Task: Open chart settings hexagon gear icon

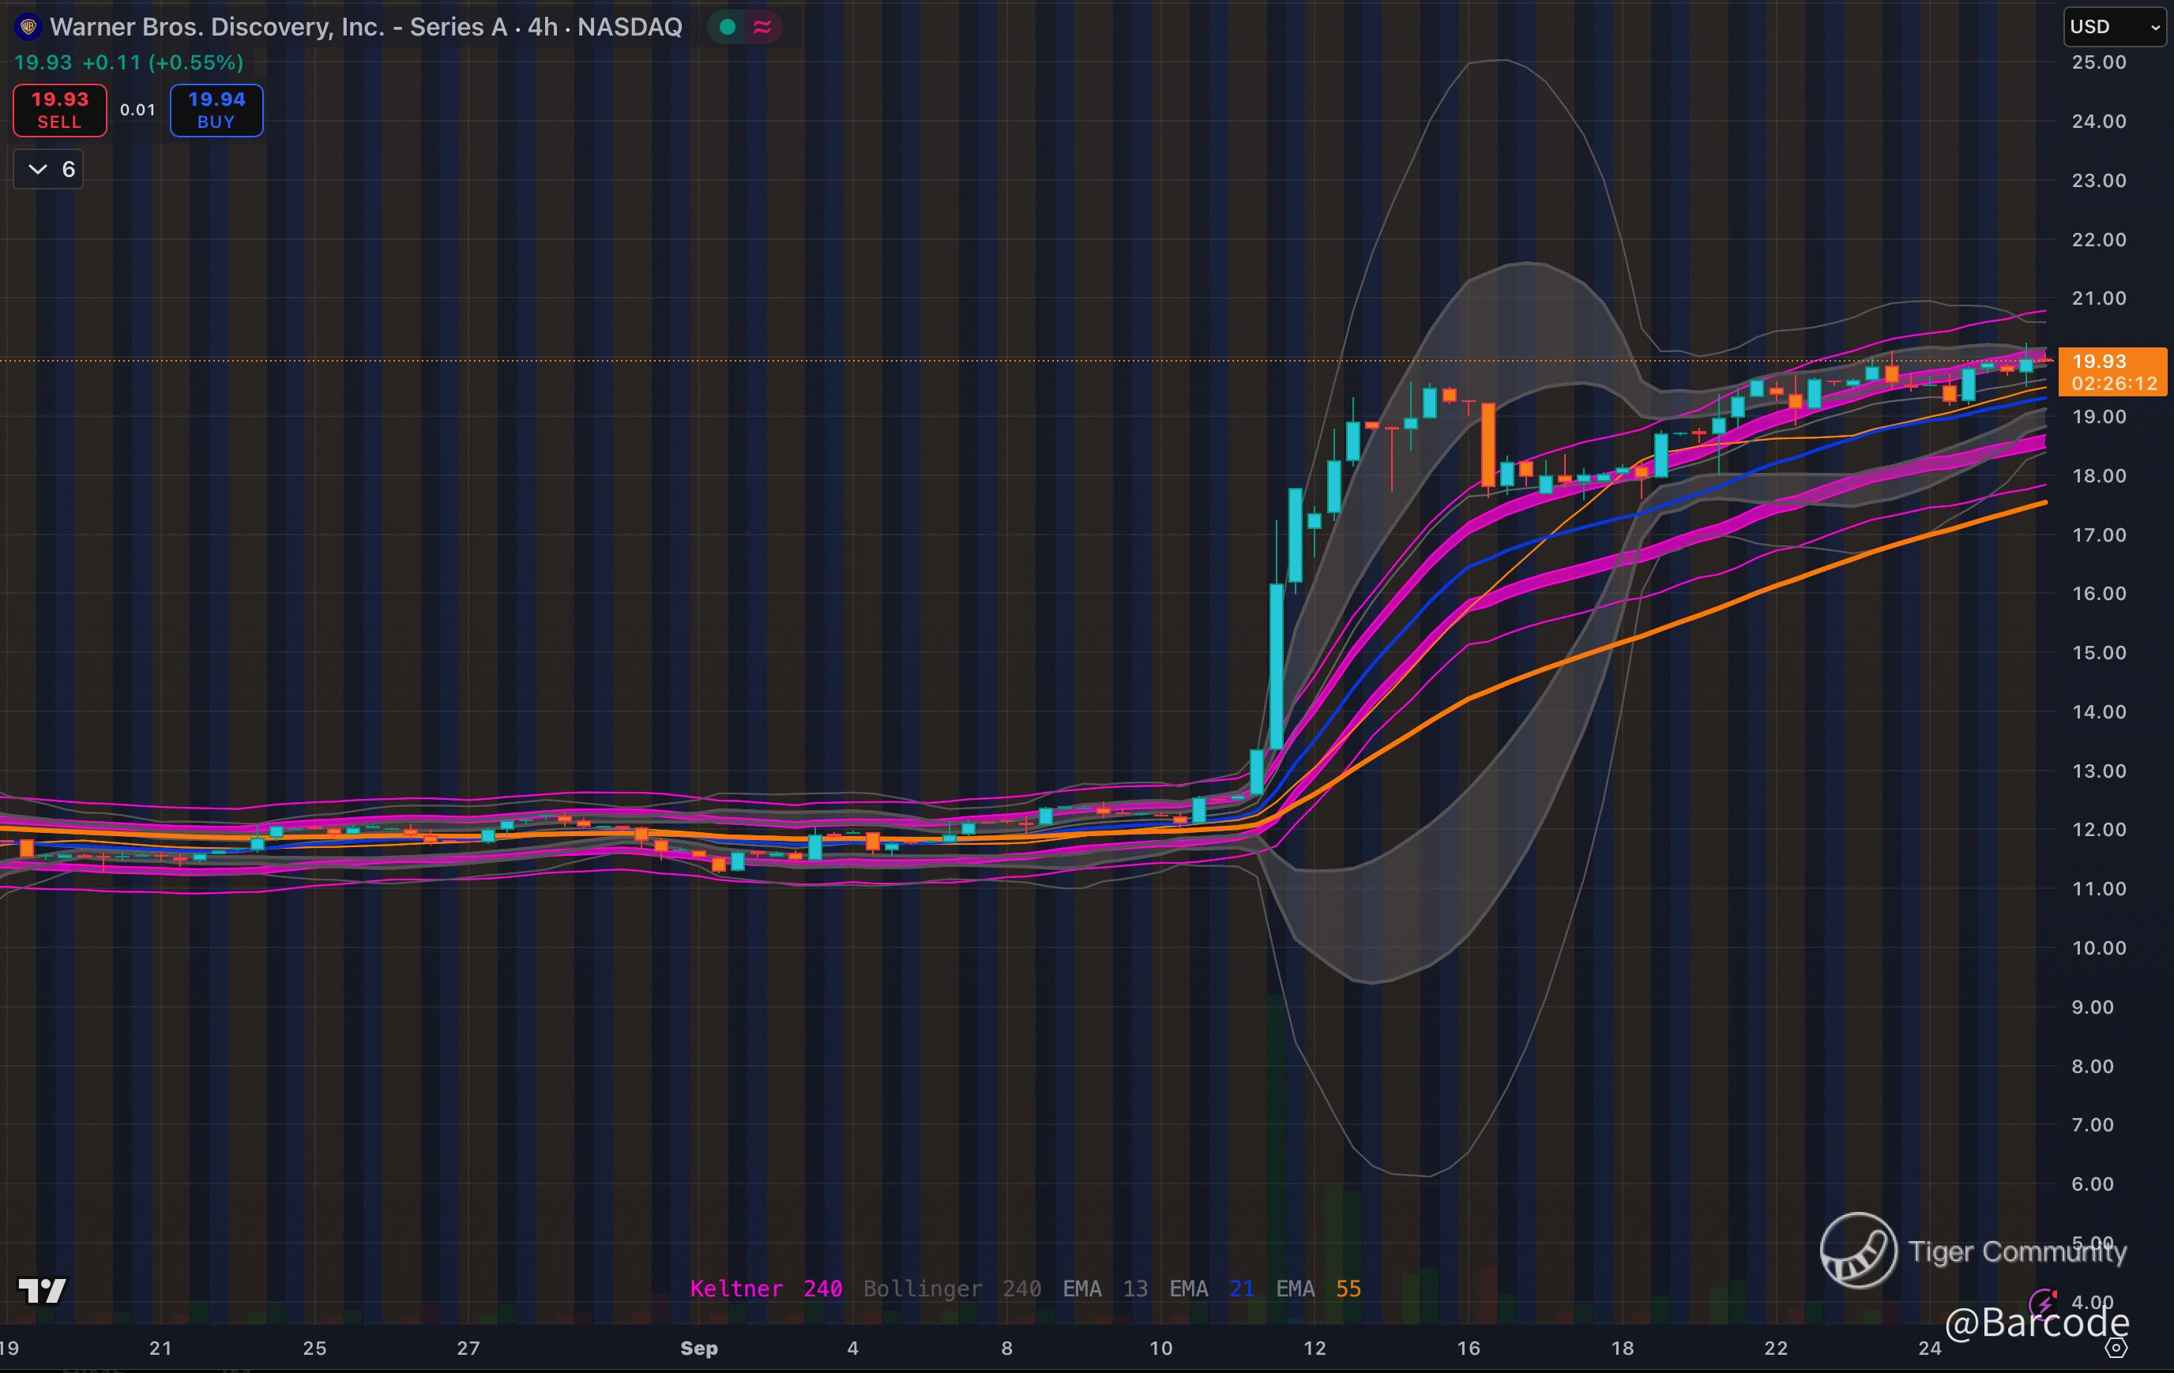Action: pos(2117,1348)
